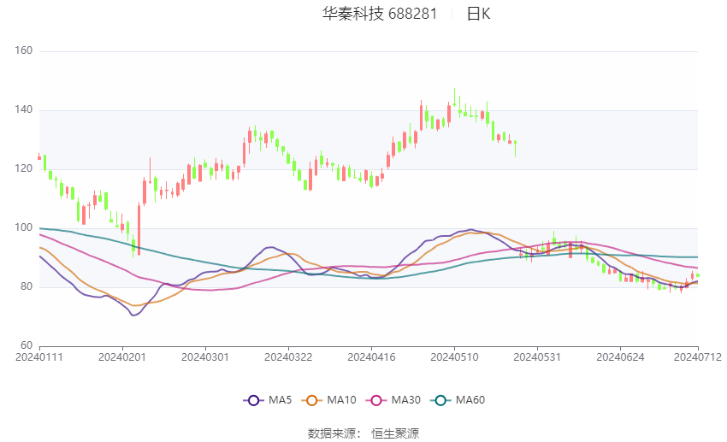Click the 120 price axis label
This screenshot has height=442, width=727.
point(24,168)
